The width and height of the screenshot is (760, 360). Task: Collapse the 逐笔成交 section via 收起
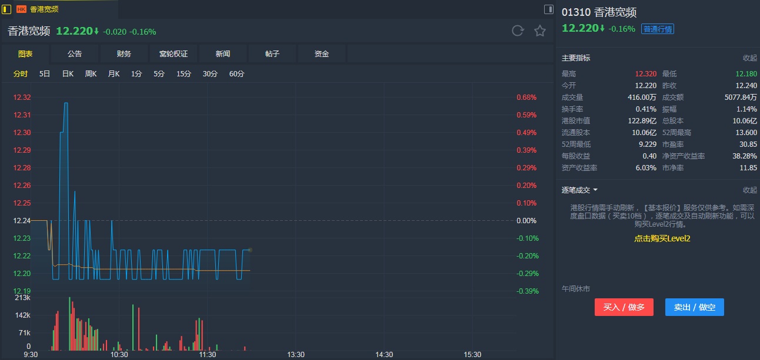[749, 190]
